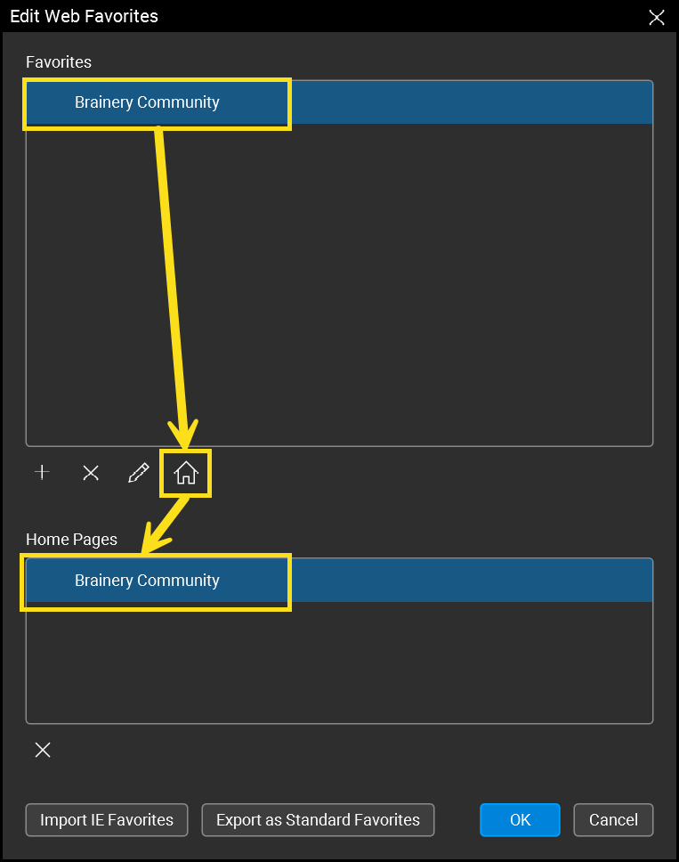The height and width of the screenshot is (862, 679).
Task: Edit selected favorite with pencil icon
Action: click(x=138, y=473)
